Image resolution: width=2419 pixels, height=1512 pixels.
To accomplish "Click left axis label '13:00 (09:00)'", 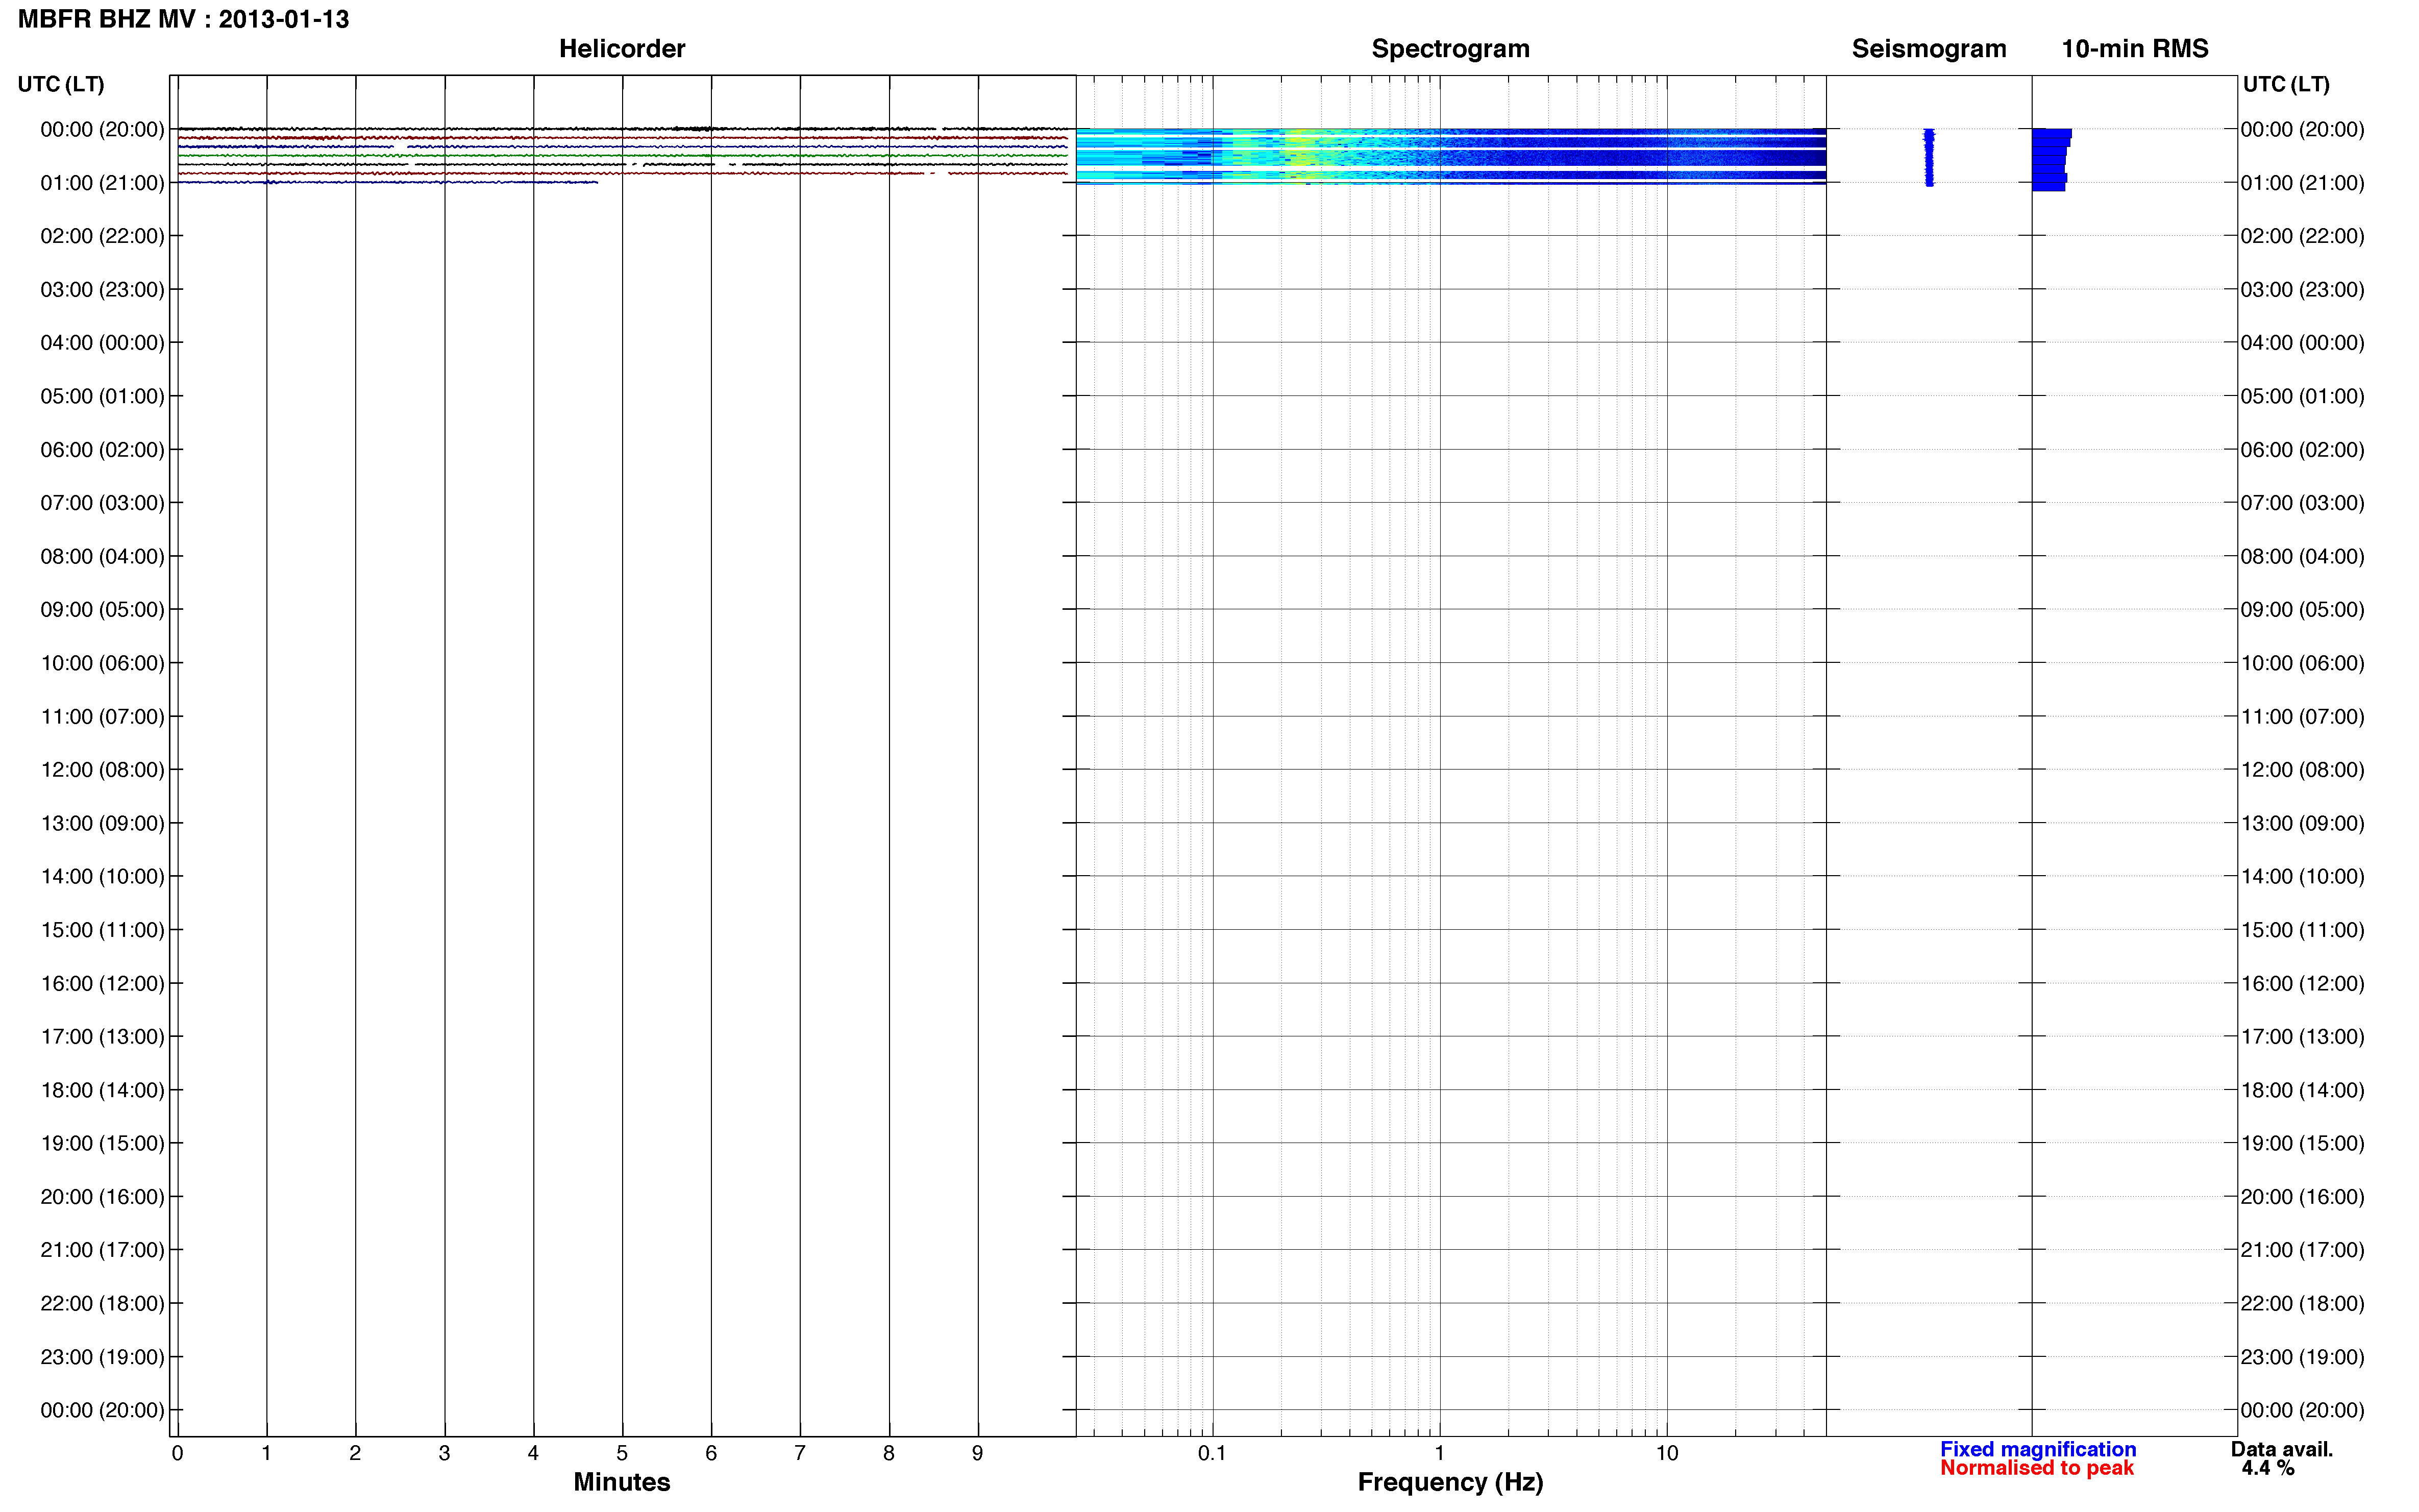I will tap(102, 823).
